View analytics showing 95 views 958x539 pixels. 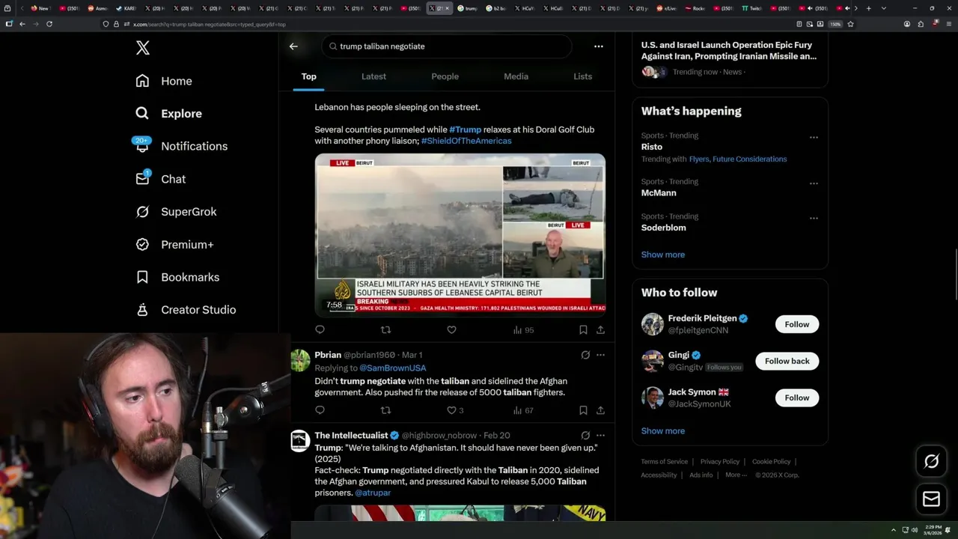[x=523, y=329]
